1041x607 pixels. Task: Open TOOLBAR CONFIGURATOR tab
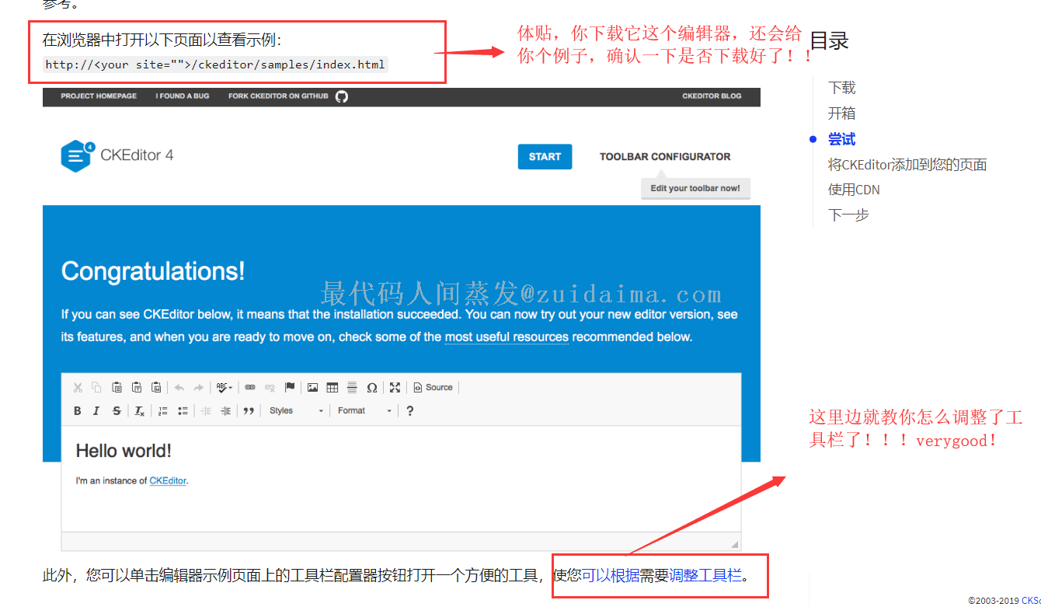(665, 156)
